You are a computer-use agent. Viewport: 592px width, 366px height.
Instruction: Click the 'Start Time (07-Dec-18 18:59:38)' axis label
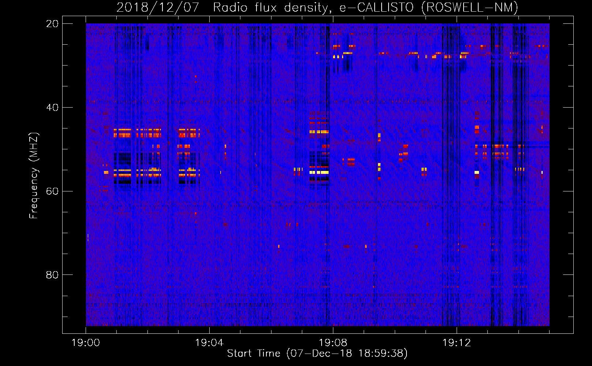317,354
